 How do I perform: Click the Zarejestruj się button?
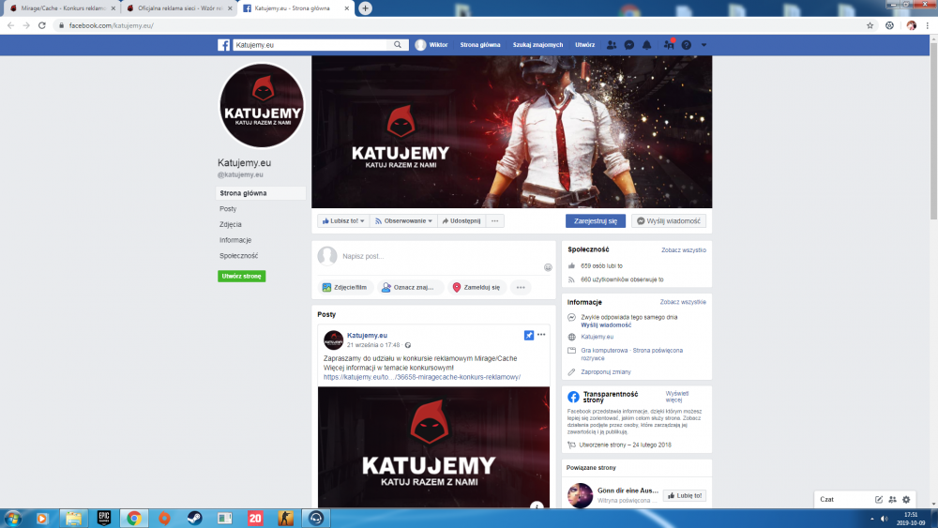click(x=596, y=220)
